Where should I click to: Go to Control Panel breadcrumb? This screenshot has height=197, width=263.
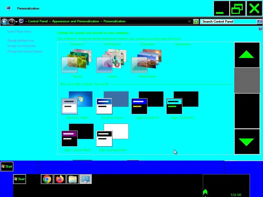pos(38,21)
